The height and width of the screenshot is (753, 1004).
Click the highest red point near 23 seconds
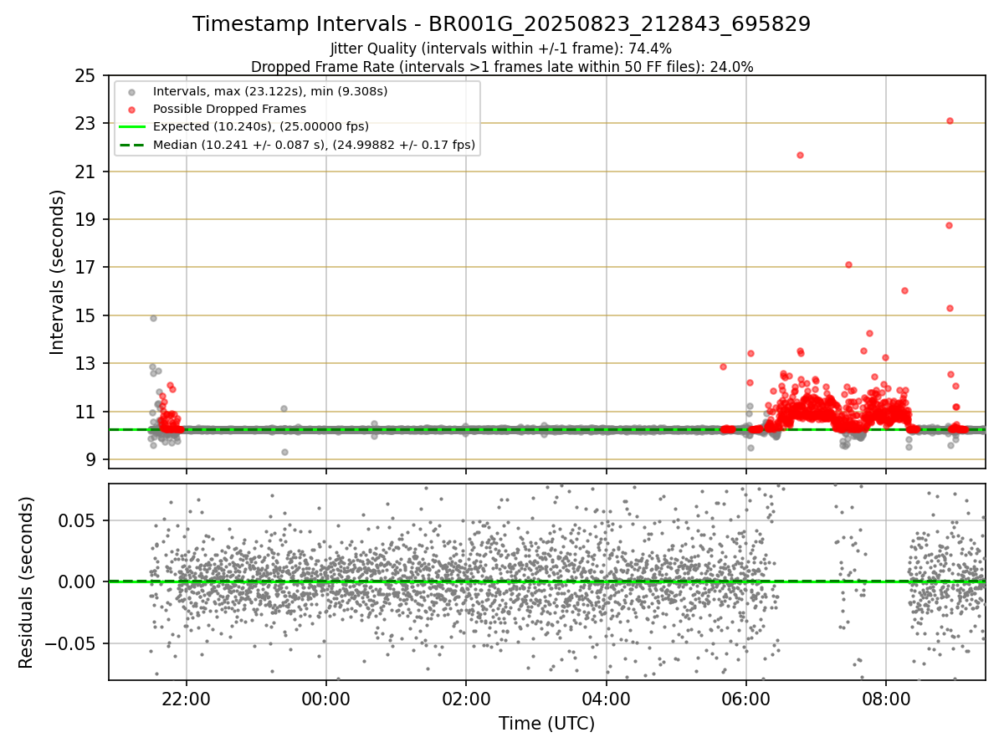pyautogui.click(x=950, y=120)
